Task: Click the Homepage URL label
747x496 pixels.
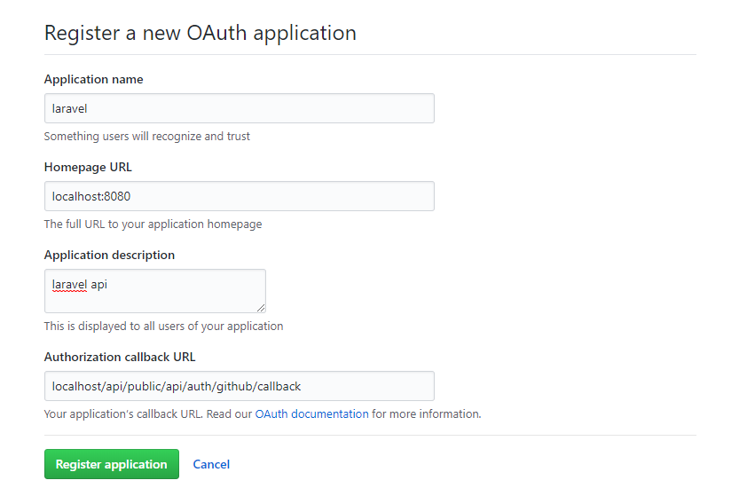Action: pyautogui.click(x=88, y=167)
